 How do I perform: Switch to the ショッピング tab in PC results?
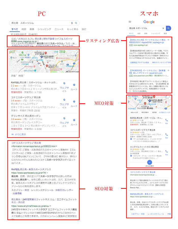pyautogui.click(x=44, y=29)
